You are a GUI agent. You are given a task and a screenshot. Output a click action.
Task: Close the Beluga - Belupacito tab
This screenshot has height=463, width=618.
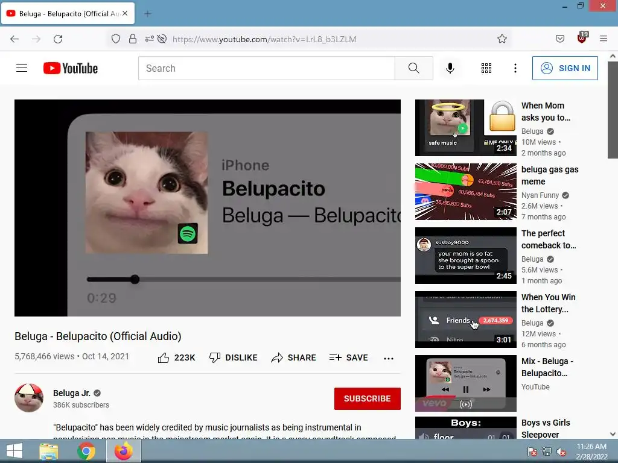pyautogui.click(x=125, y=13)
